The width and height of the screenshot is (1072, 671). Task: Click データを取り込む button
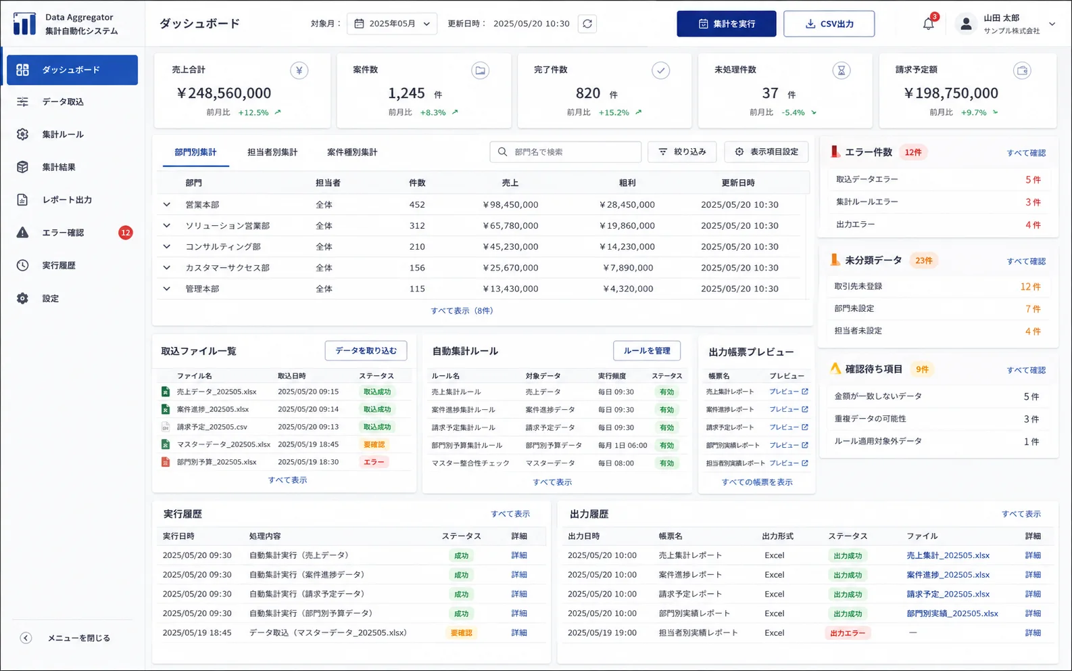(x=366, y=350)
